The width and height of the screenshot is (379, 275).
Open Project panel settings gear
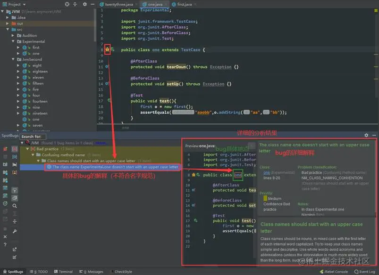84,4
